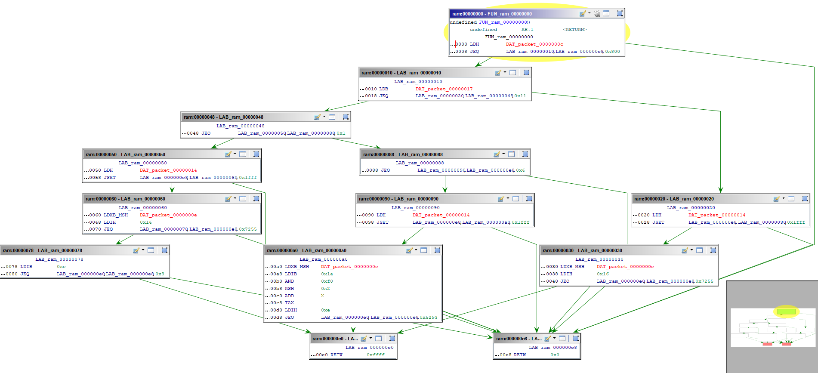
Task: Open color dropdown on LAB_ram_00000060 block
Action: coord(235,198)
